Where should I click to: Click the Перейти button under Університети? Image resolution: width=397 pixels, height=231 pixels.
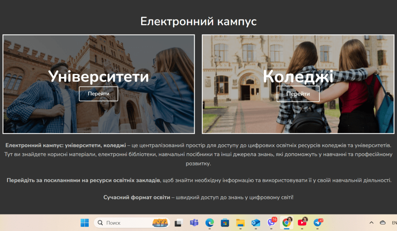[x=98, y=94]
